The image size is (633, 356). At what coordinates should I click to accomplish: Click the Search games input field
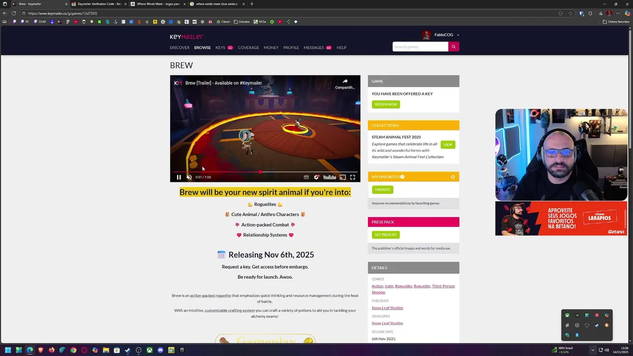coord(420,46)
